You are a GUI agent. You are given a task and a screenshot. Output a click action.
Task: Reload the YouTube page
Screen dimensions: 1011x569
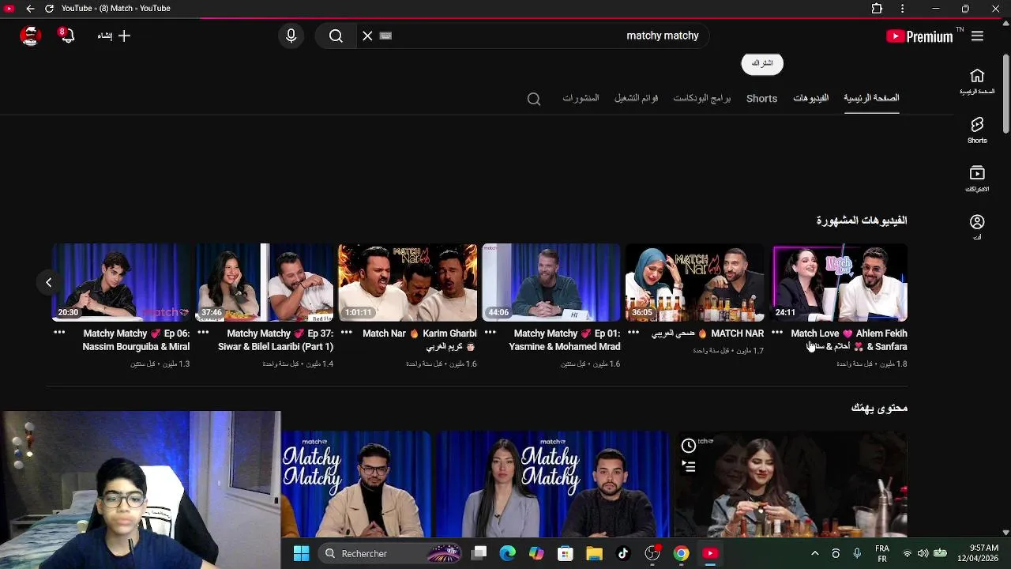coord(49,9)
